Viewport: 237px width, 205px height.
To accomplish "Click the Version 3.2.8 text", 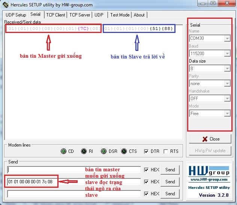I will (x=214, y=195).
